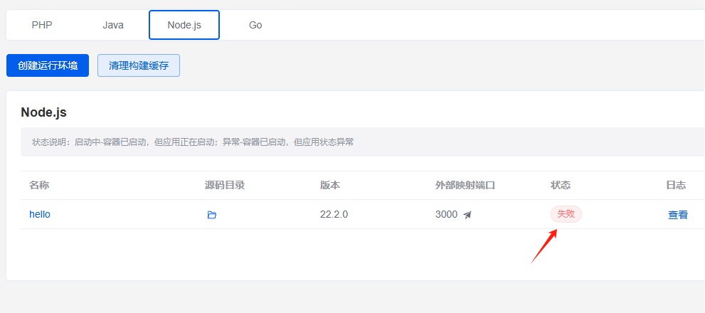
Task: Open the hello source directory folder icon
Action: pos(212,215)
